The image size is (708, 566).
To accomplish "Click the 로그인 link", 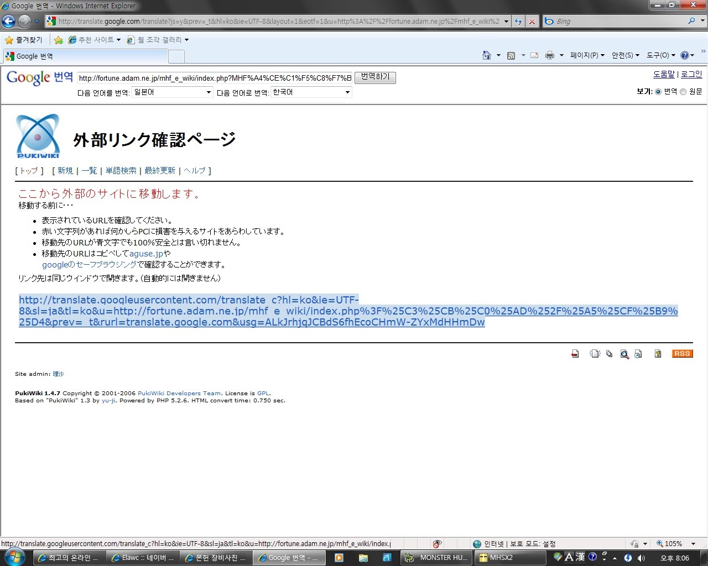I will (x=691, y=74).
